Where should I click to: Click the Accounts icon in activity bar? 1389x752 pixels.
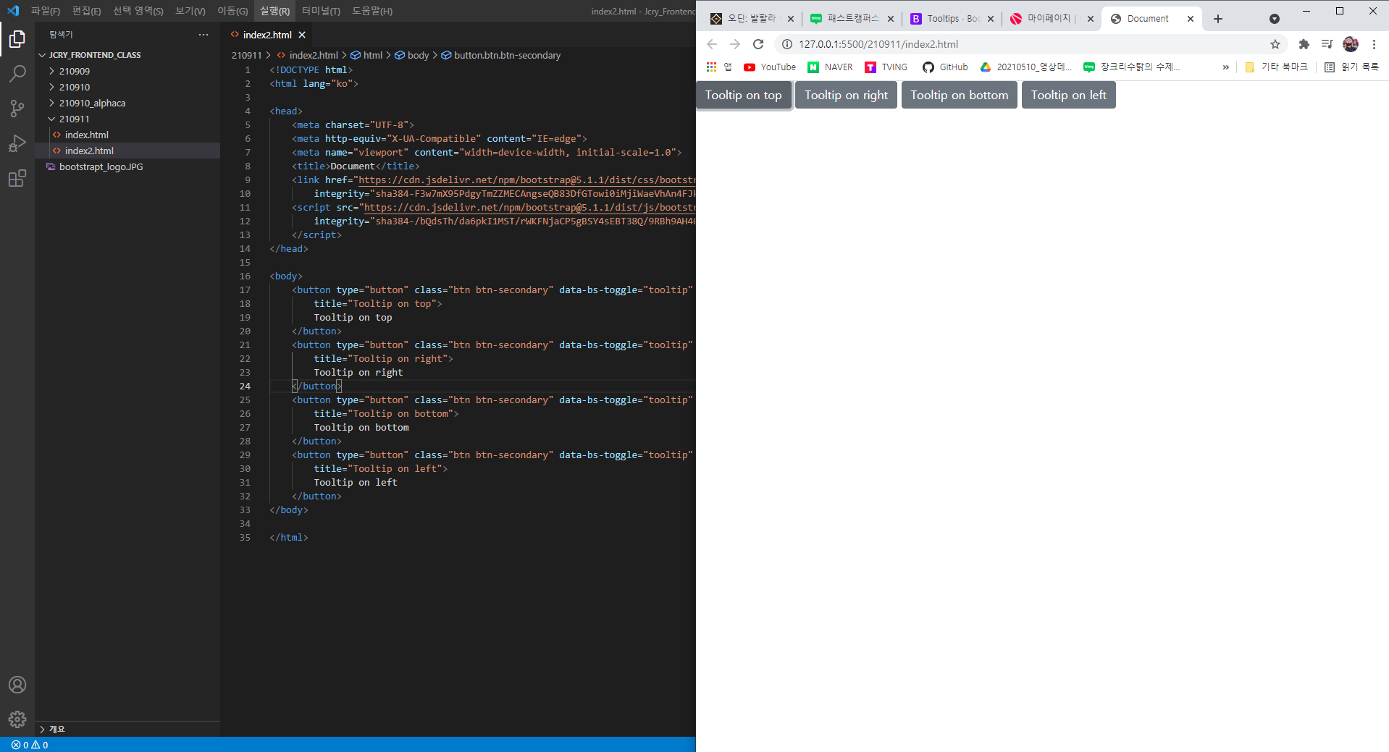point(17,685)
